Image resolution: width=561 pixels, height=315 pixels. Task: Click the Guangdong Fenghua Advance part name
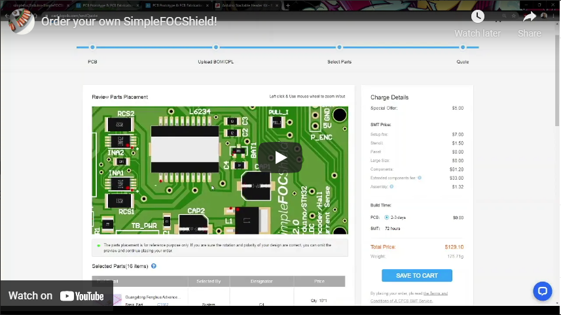[x=153, y=297]
